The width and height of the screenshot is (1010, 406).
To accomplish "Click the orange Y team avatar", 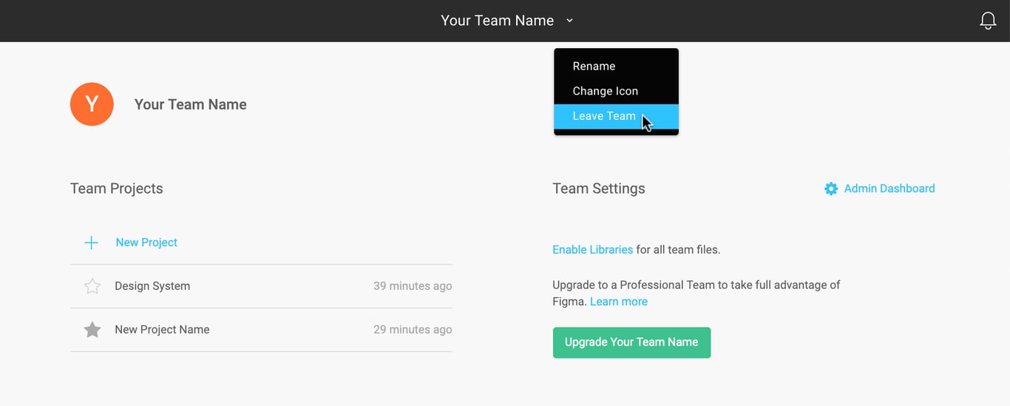I will tap(92, 104).
